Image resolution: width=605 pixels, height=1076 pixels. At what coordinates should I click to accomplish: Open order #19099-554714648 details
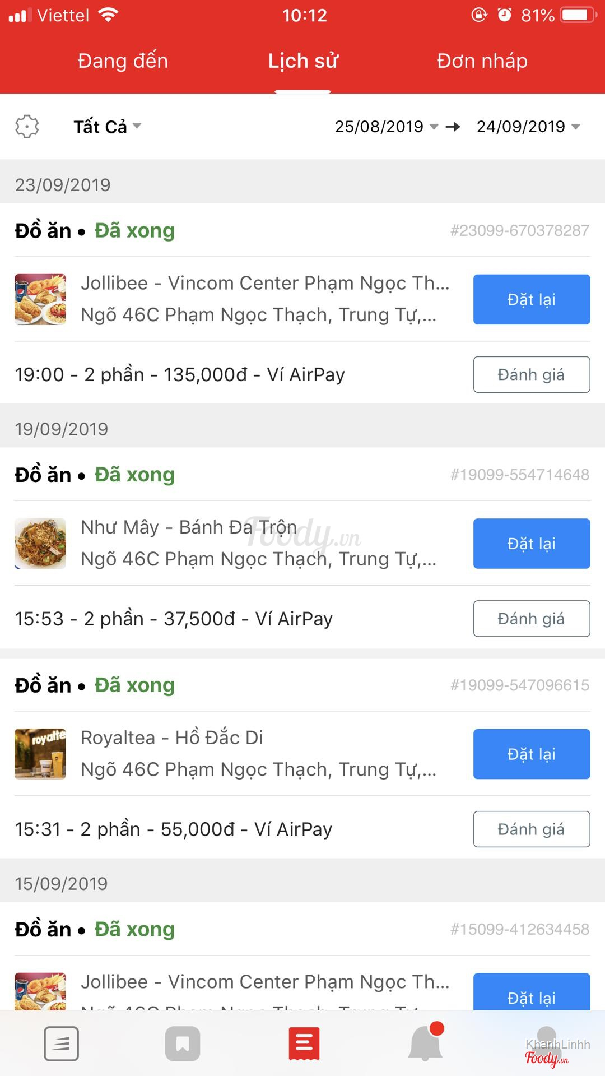click(x=519, y=475)
